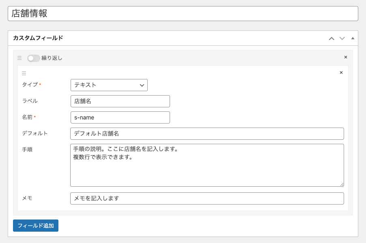Screen dimensions: 366x243
Task: Click the カスタムフィールド panel heading
Action: click(38, 38)
